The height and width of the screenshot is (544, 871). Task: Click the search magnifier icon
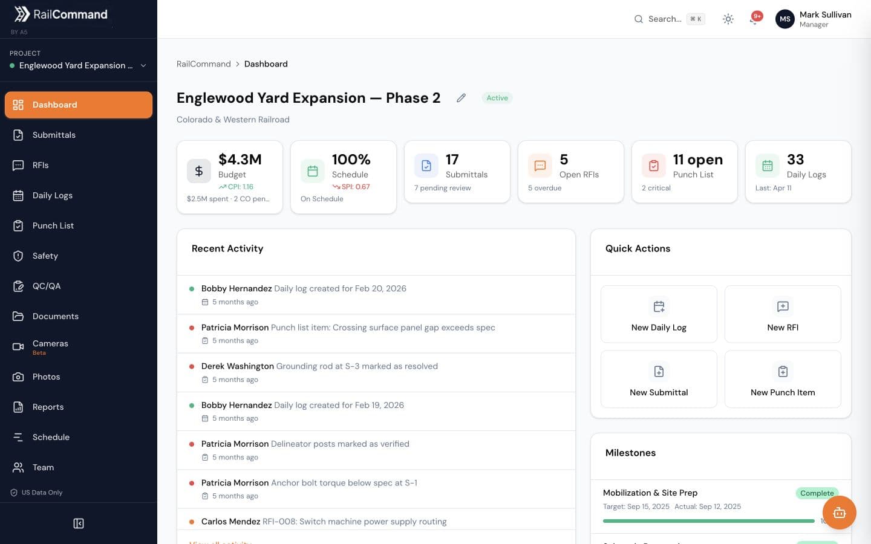coord(638,19)
